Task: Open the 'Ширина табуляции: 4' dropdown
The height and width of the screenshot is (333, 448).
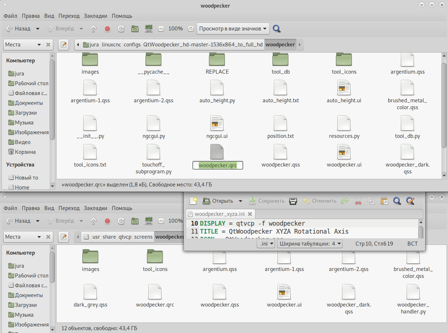Action: (x=310, y=244)
